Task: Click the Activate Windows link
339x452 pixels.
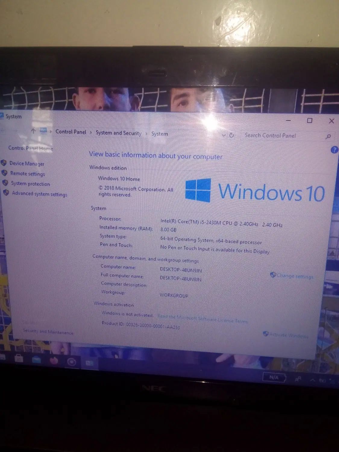Action: point(289,335)
